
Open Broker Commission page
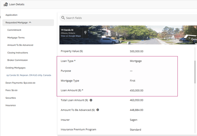17,60
